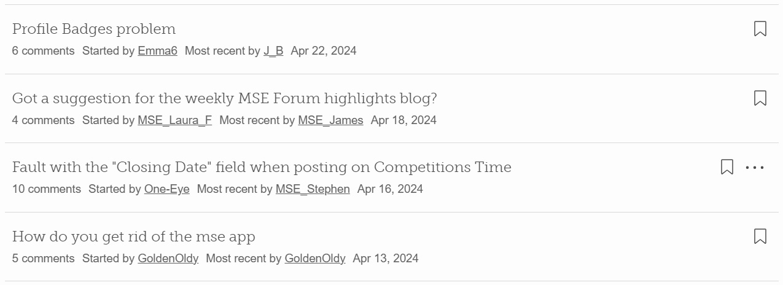Bookmark the mse app thread
The width and height of the screenshot is (783, 285).
760,236
